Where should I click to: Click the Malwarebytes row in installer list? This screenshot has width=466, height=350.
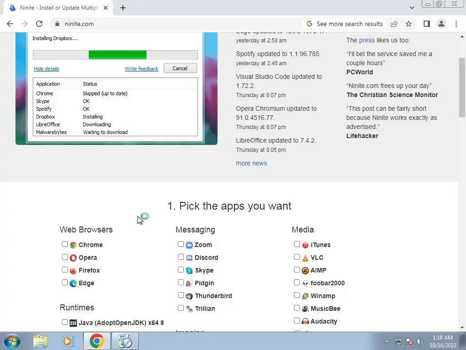(115, 132)
